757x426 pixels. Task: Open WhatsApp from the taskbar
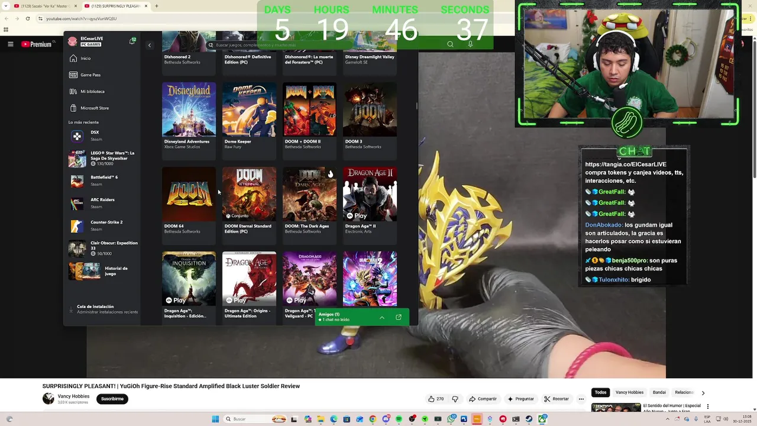[451, 419]
